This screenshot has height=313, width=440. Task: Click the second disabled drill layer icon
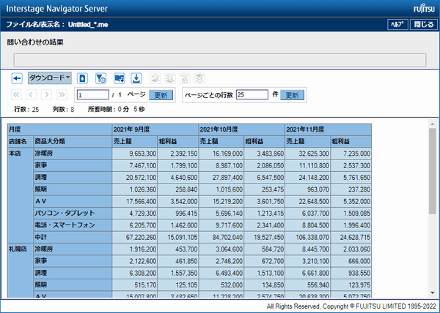[170, 78]
